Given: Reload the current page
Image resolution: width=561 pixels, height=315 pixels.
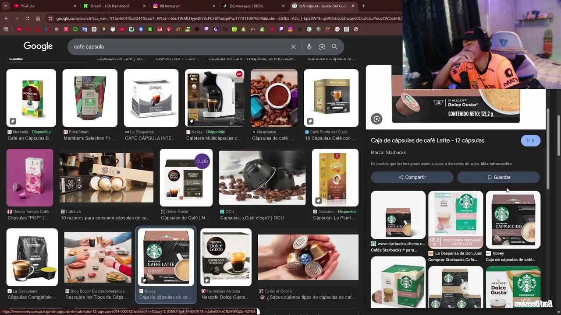Looking at the screenshot, I should [x=27, y=18].
